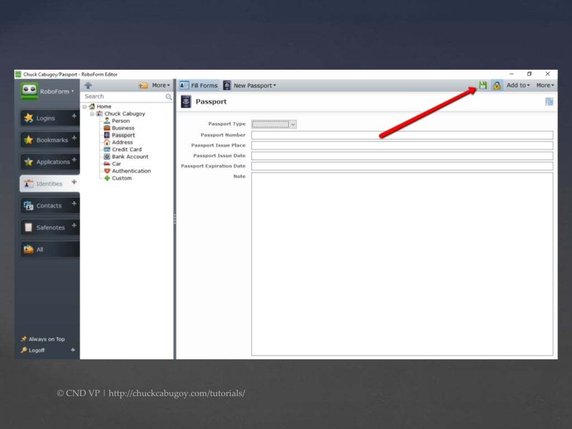Click the search magnifier icon
This screenshot has height=429, width=572.
point(169,97)
